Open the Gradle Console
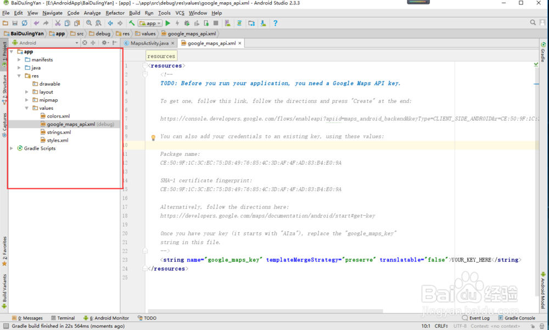 [517, 318]
